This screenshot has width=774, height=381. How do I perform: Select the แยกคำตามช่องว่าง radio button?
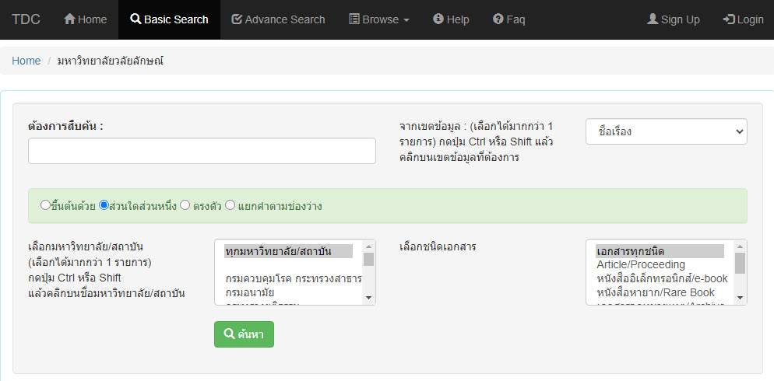230,206
